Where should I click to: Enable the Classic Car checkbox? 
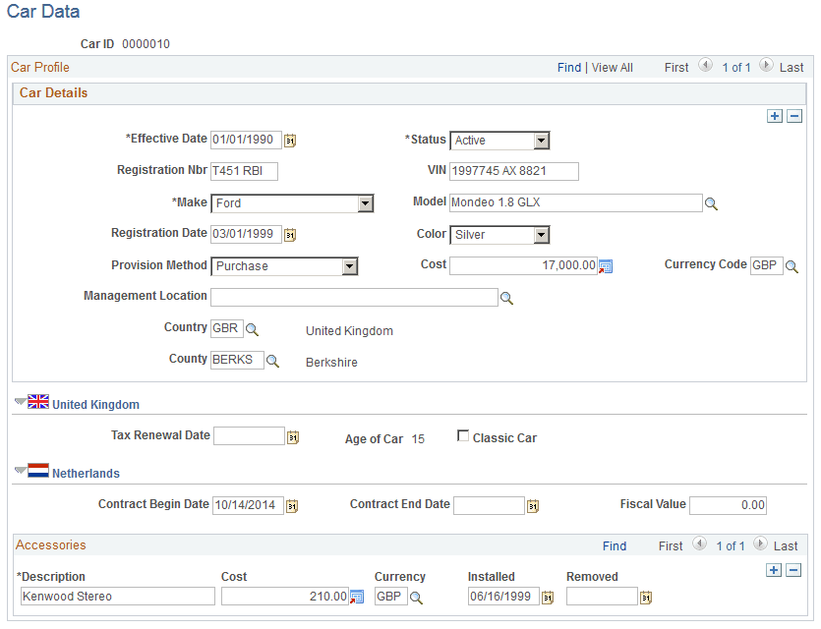(x=461, y=436)
